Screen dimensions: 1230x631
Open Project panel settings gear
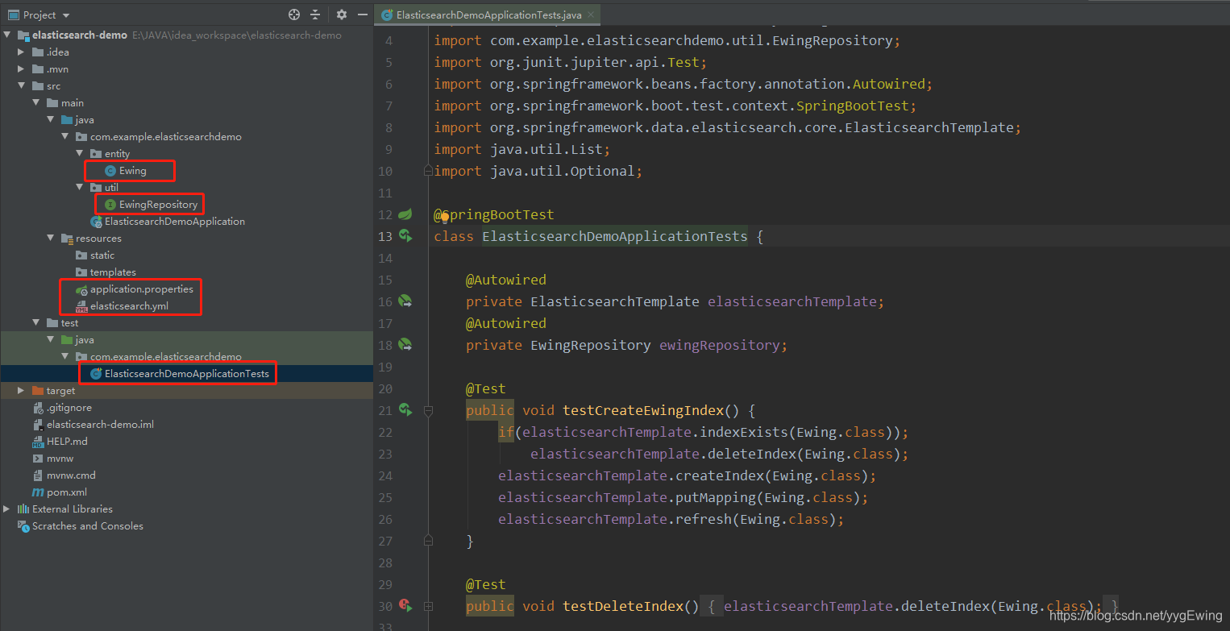[x=342, y=15]
